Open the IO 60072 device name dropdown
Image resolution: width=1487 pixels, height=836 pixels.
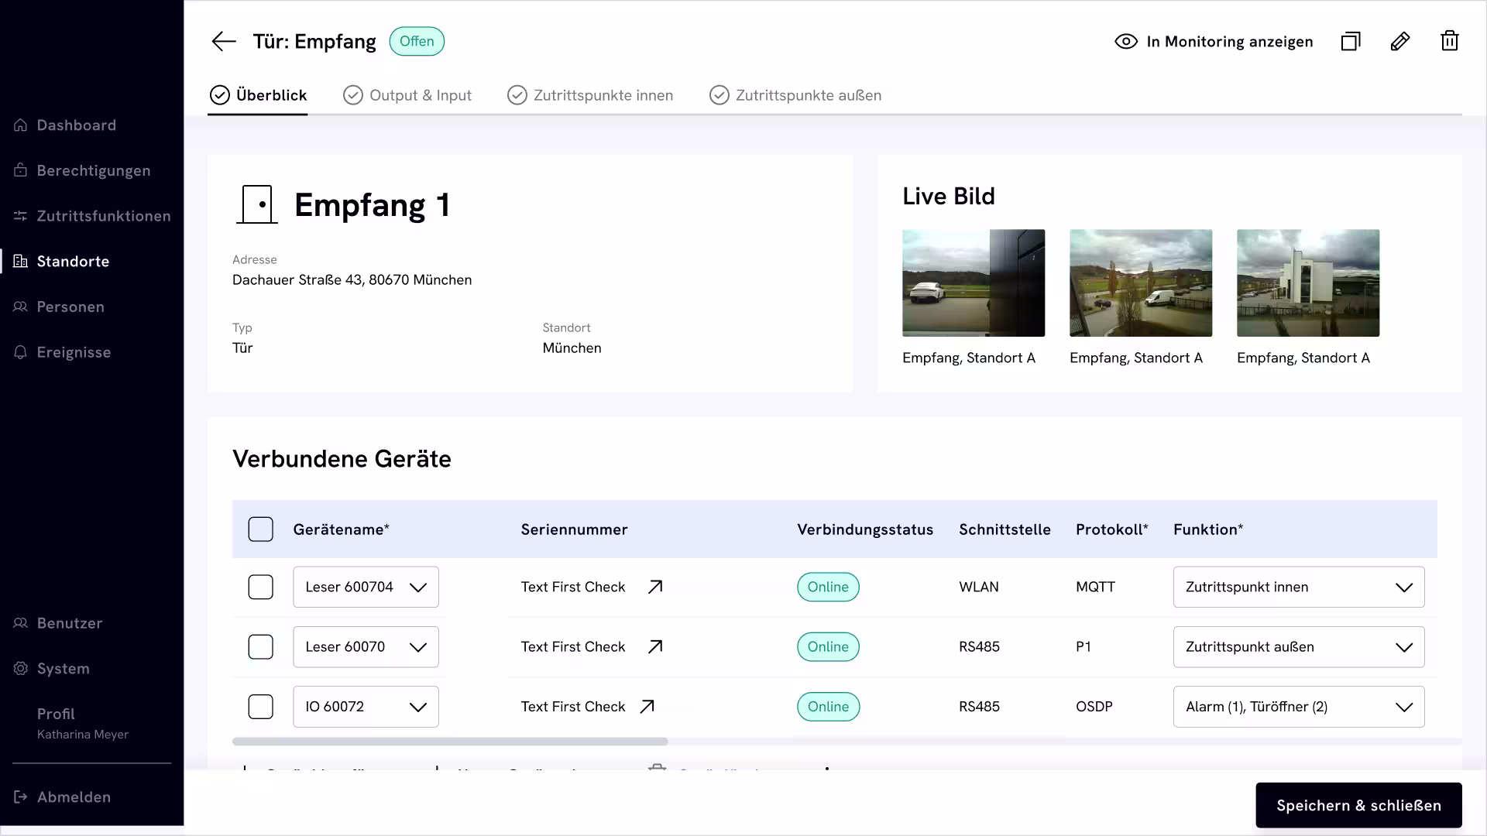pyautogui.click(x=366, y=706)
